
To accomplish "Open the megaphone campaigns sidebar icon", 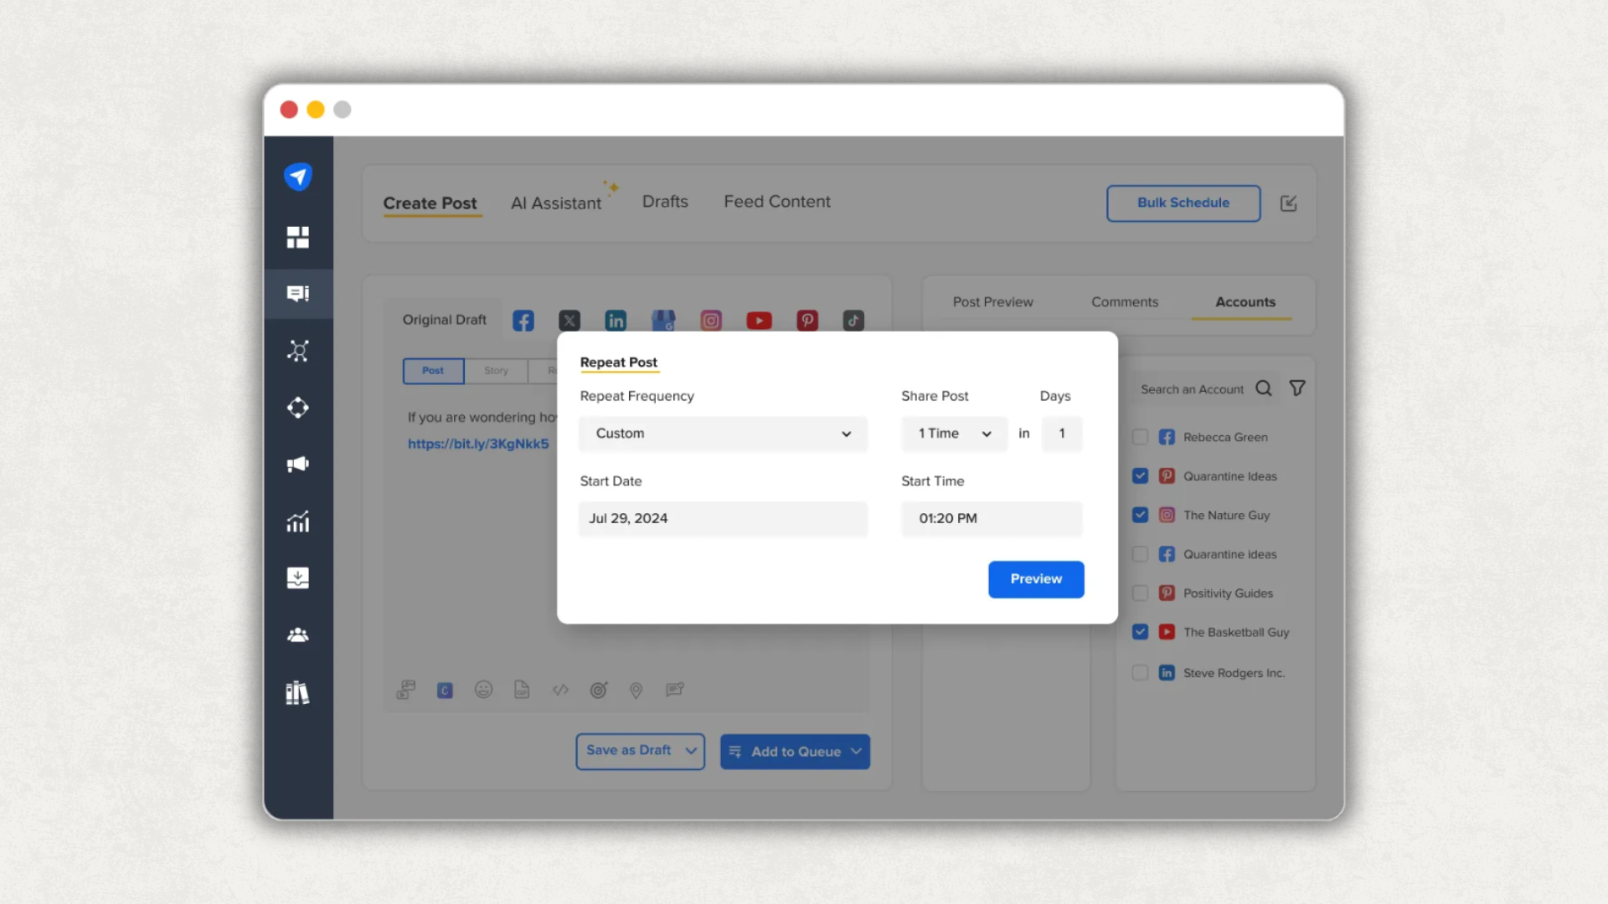I will 298,465.
